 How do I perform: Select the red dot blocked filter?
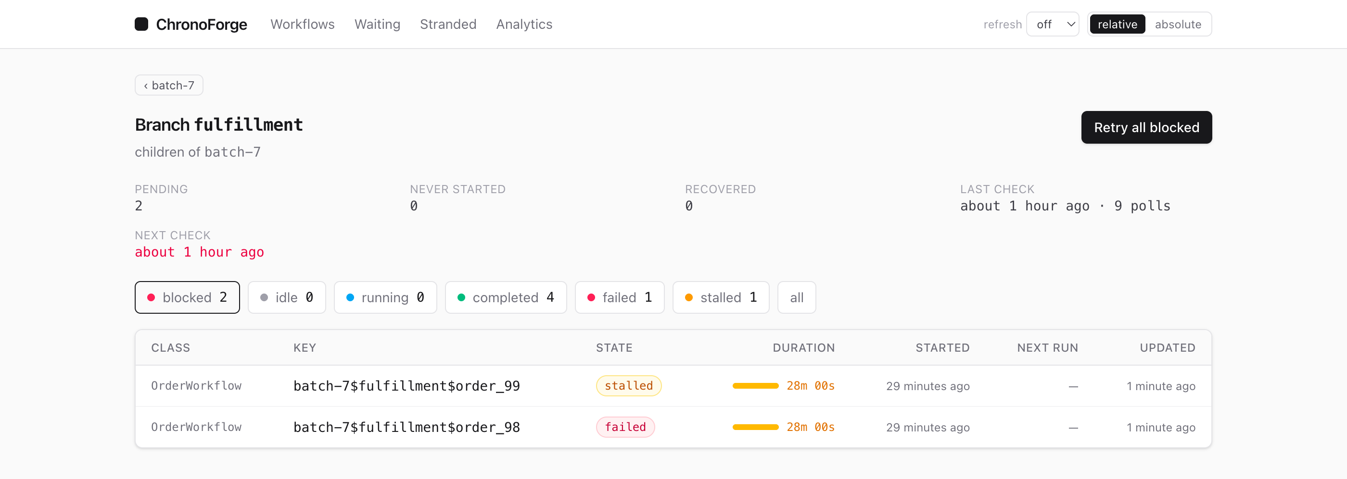187,297
